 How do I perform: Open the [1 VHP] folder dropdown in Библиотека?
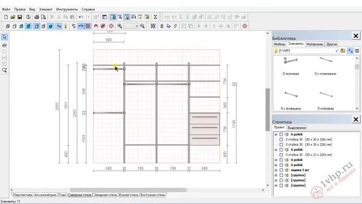point(337,50)
